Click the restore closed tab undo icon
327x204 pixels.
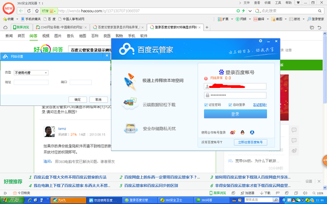[x=319, y=27]
